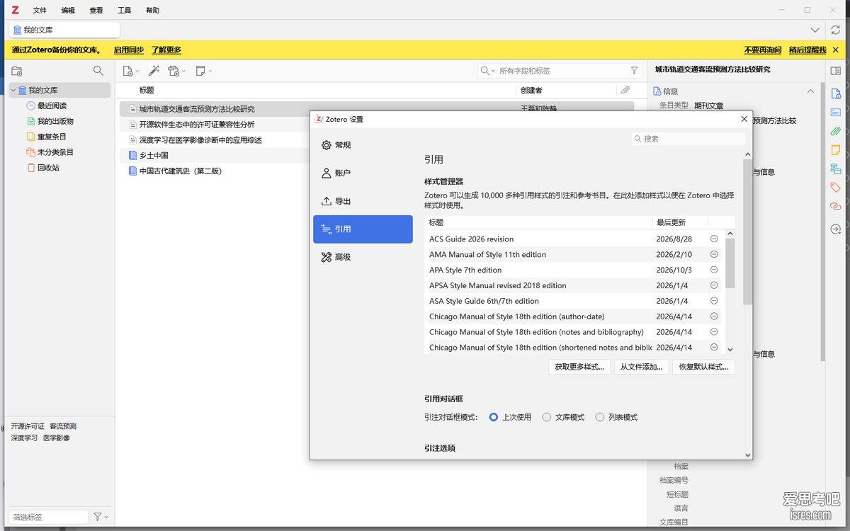Screen dimensions: 850x531
Task: Jump to Attachments via green paperclip icon
Action: point(836,131)
